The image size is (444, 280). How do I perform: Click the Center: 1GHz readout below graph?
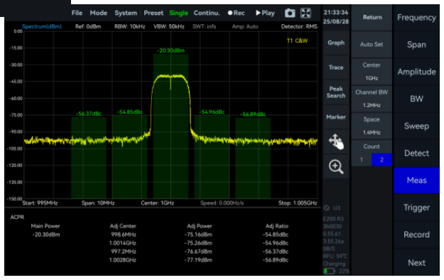tap(158, 203)
